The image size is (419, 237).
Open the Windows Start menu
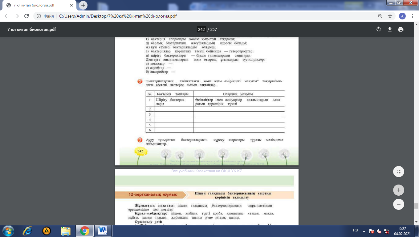point(8,231)
